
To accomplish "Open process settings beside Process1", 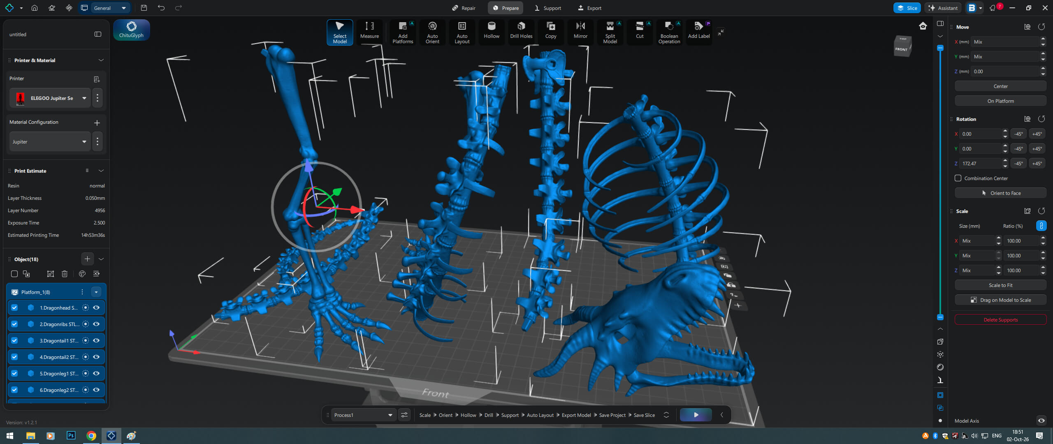I will 404,415.
